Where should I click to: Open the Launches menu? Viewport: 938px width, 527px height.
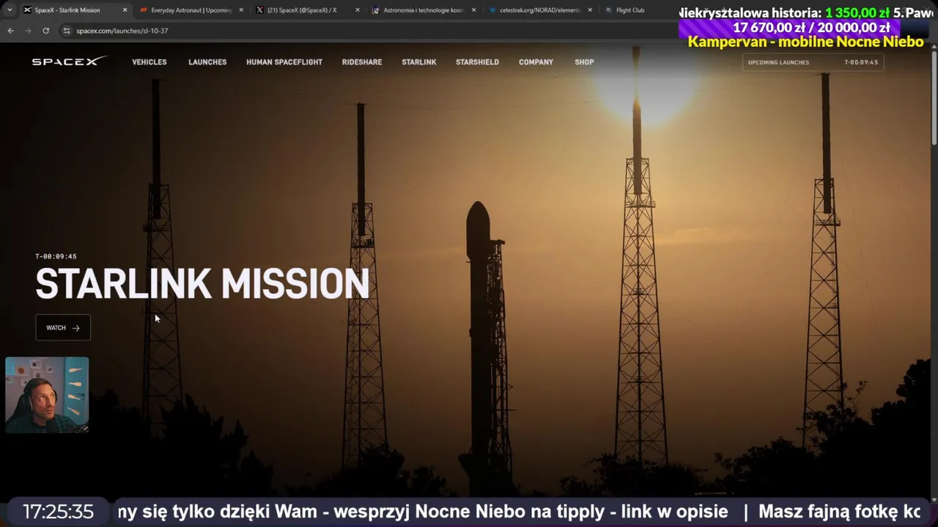coord(207,62)
